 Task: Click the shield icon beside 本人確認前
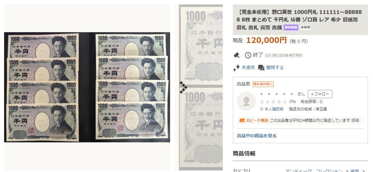pos(262,109)
